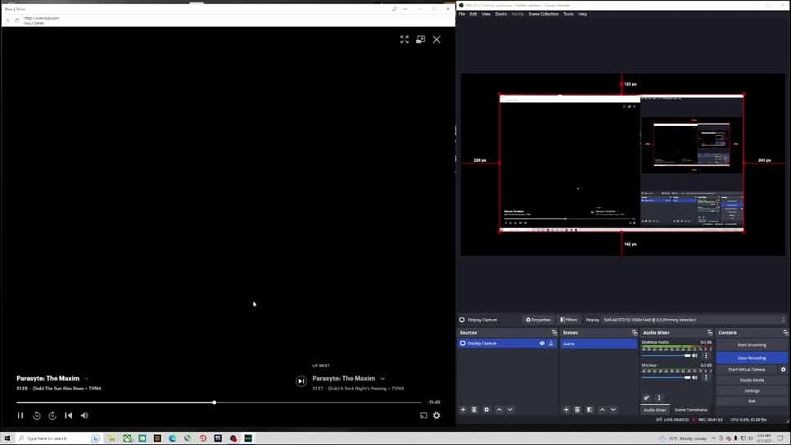Expand the Up Next episode chevron

coord(383,378)
